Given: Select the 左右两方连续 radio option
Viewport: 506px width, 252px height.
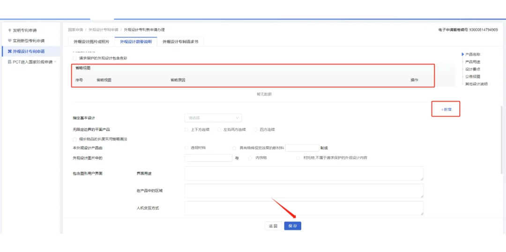Looking at the screenshot, I should 219,130.
